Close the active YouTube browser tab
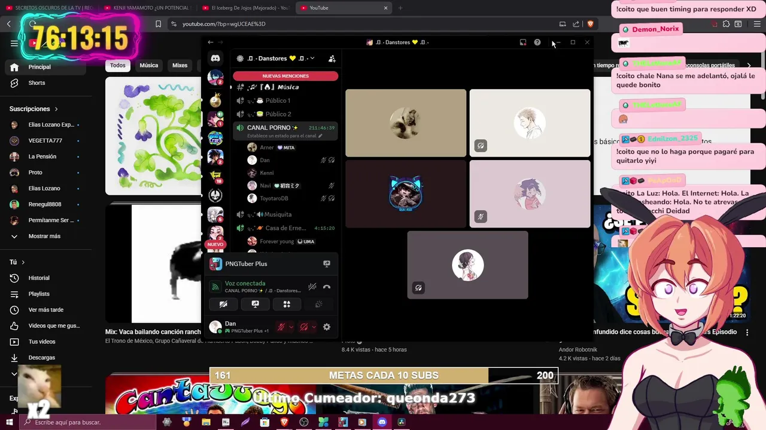Viewport: 766px width, 430px height. 386,8
